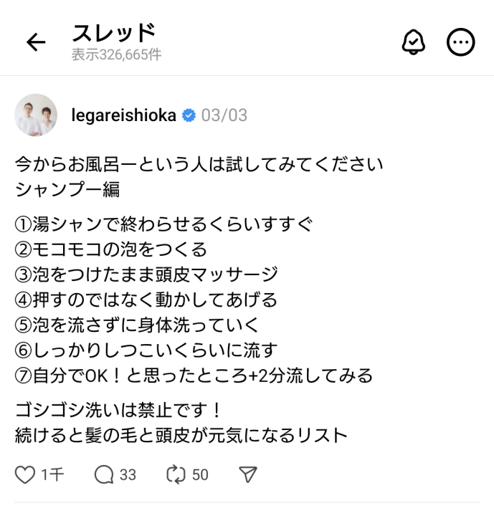This screenshot has width=494, height=516.
Task: Open the three-dot more options menu
Action: tap(460, 42)
